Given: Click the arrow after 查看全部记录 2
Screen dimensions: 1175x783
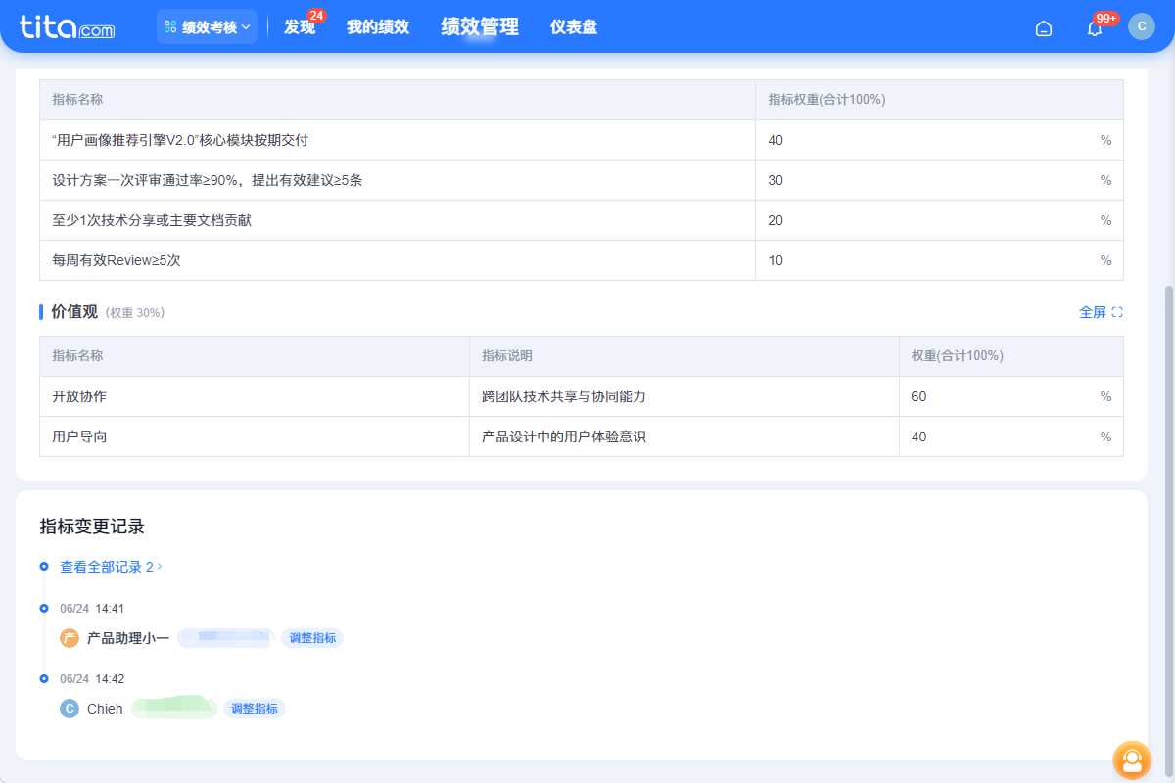Looking at the screenshot, I should pos(161,566).
